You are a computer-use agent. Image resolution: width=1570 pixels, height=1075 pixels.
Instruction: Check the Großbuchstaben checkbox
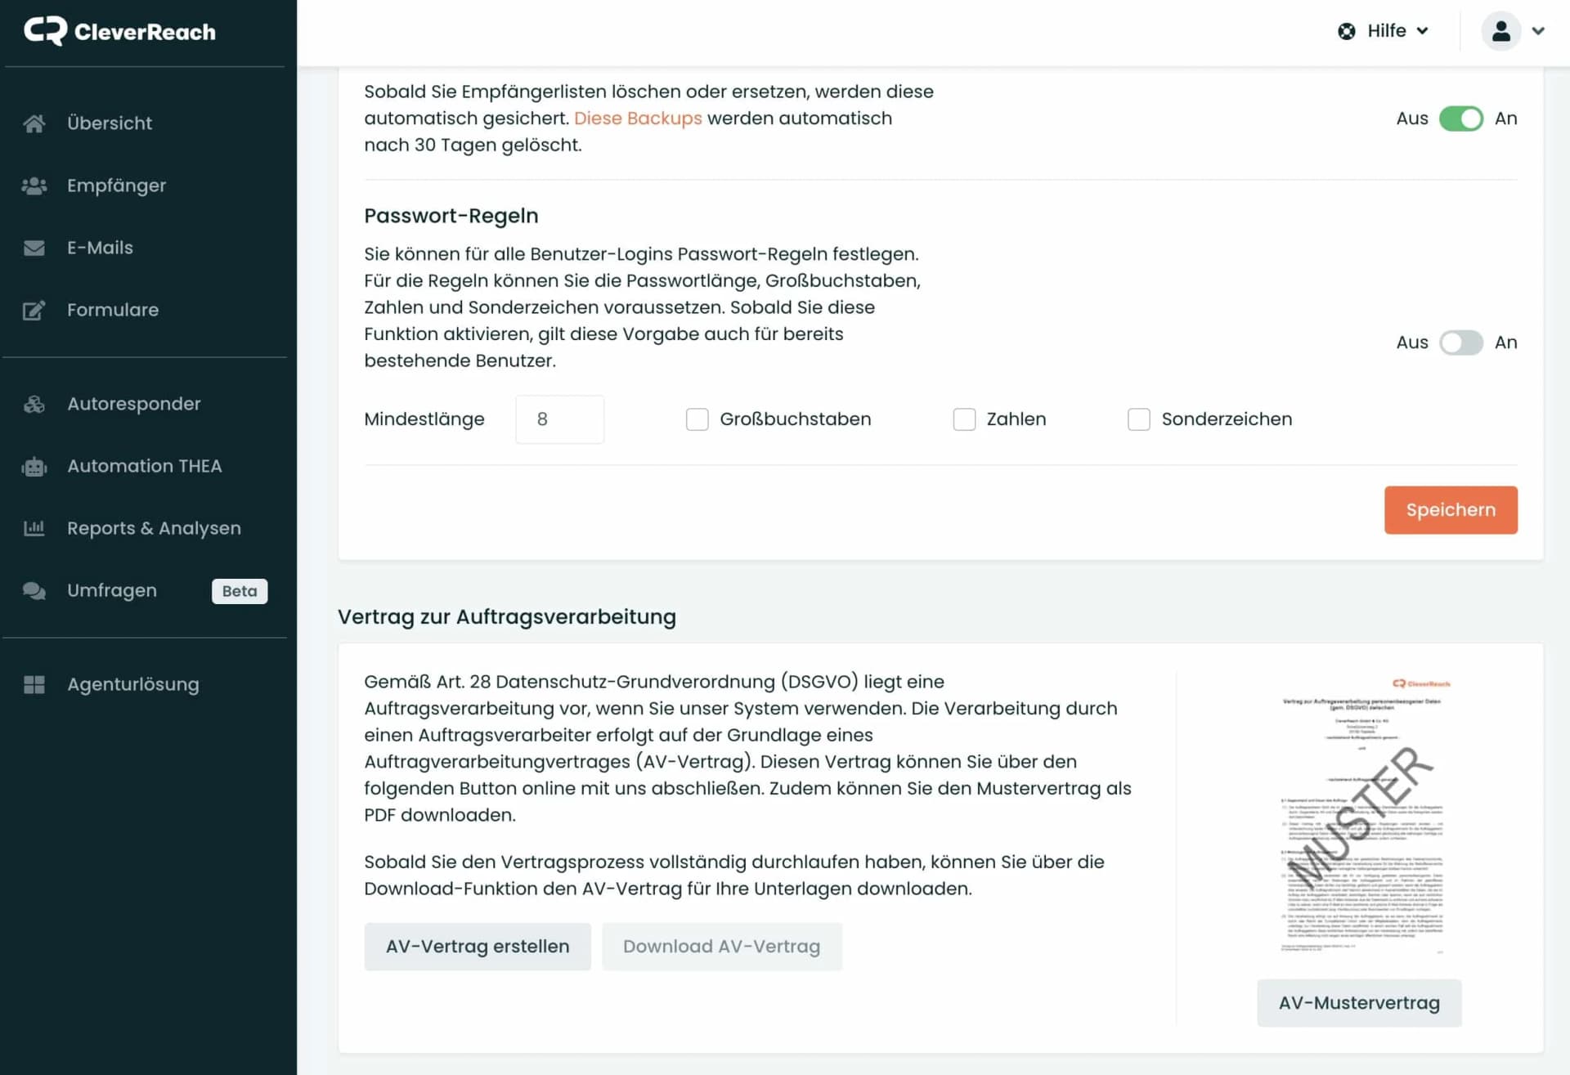tap(698, 419)
